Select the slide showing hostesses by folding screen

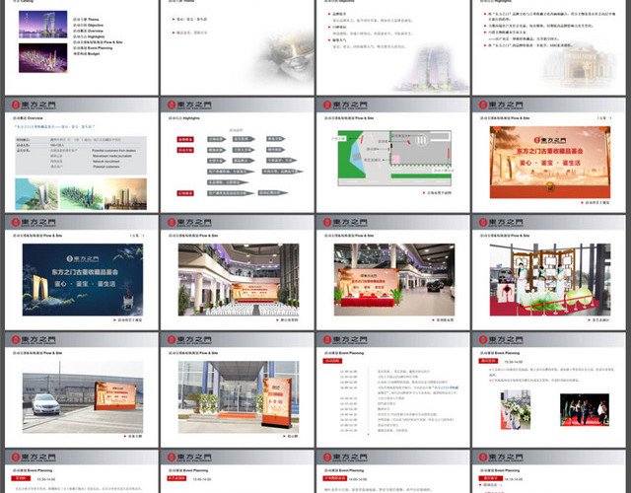coord(548,272)
